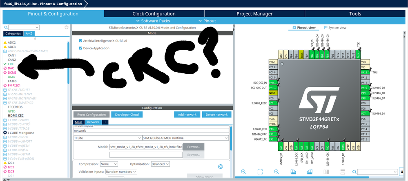408x181 pixels.
Task: Open the Software Packs dropdown menu
Action: 153,21
